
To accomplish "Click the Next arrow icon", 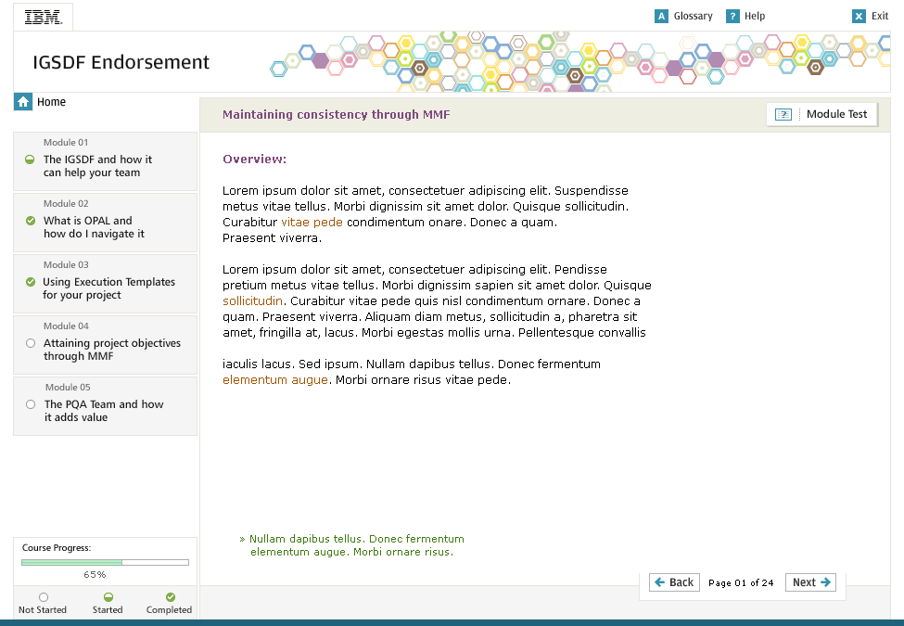I will point(825,582).
